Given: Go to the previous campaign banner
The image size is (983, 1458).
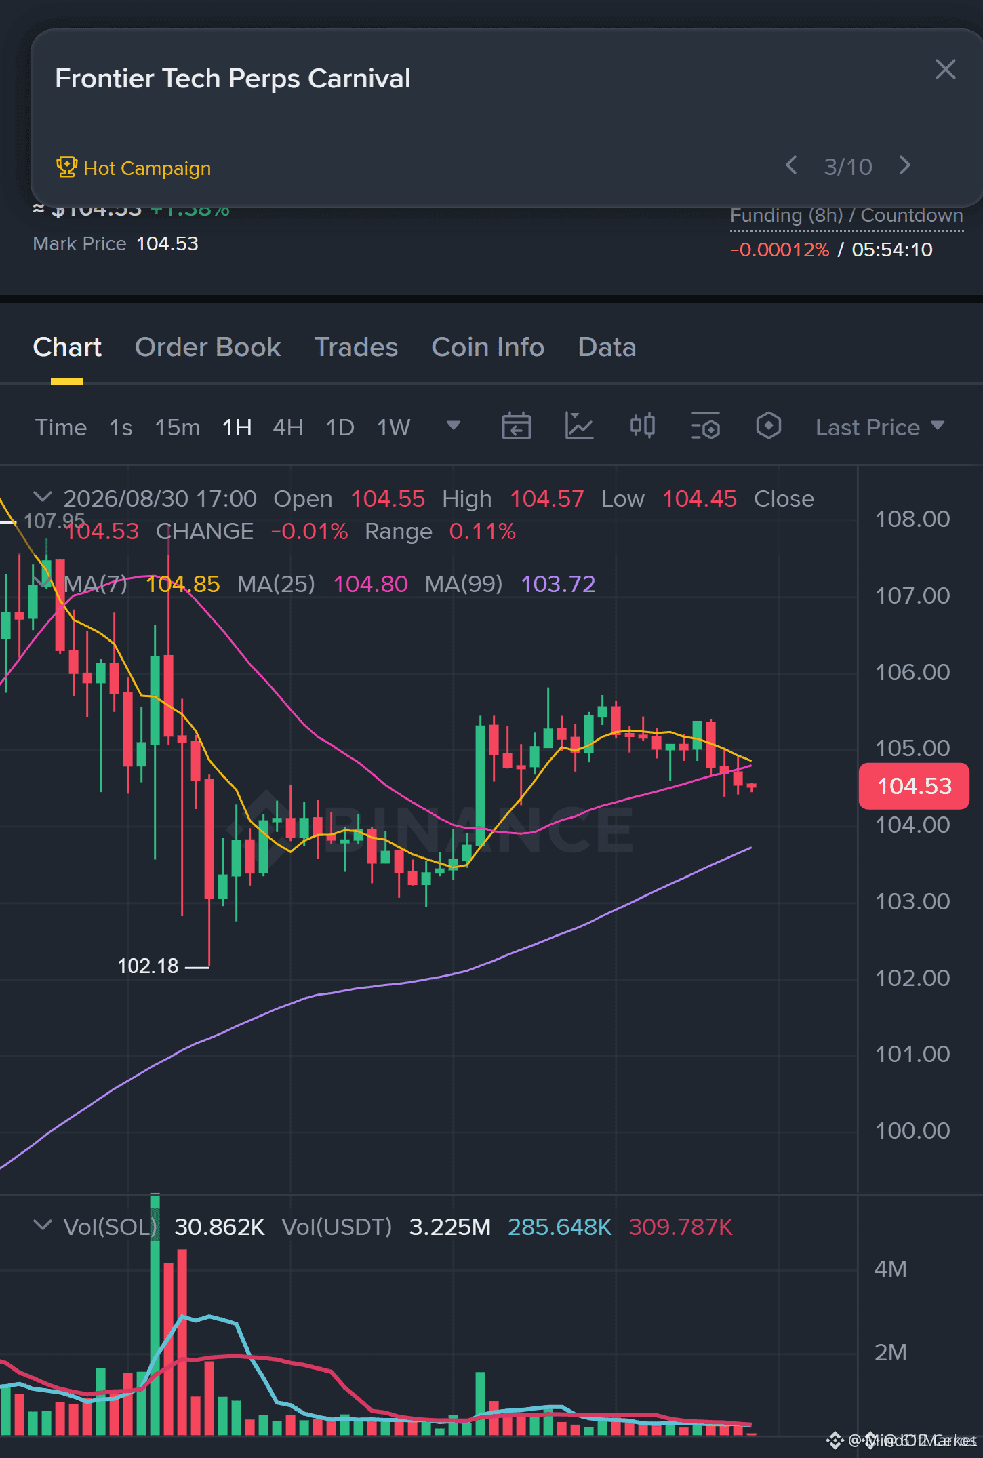Looking at the screenshot, I should pyautogui.click(x=790, y=165).
